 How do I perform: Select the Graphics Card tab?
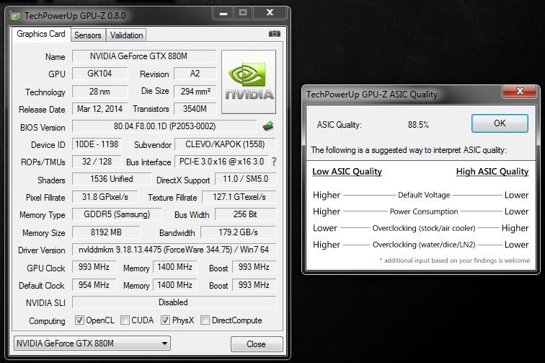tap(41, 34)
